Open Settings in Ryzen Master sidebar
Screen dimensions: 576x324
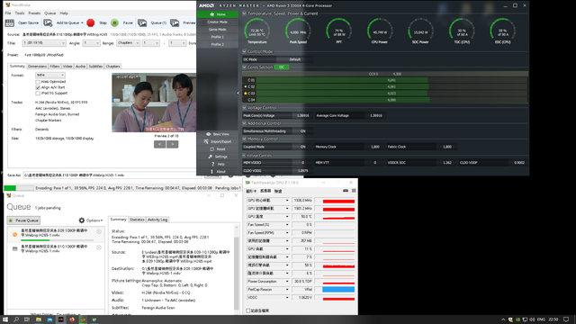210,157
